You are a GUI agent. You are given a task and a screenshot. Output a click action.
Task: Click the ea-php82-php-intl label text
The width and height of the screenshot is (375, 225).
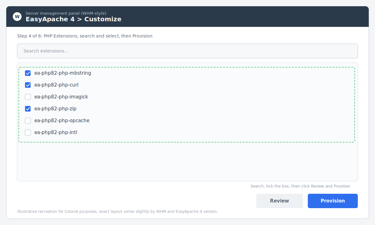point(56,132)
